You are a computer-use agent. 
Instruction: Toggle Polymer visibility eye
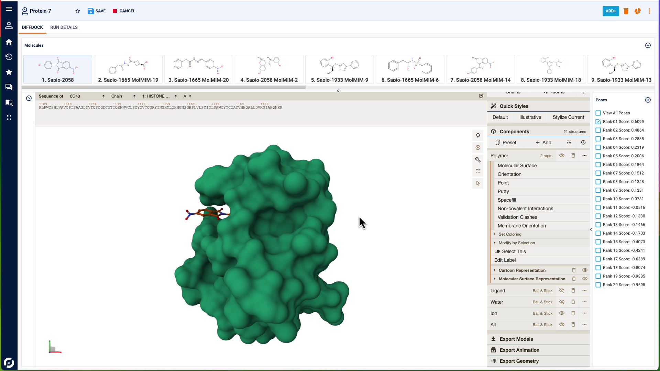pyautogui.click(x=562, y=156)
